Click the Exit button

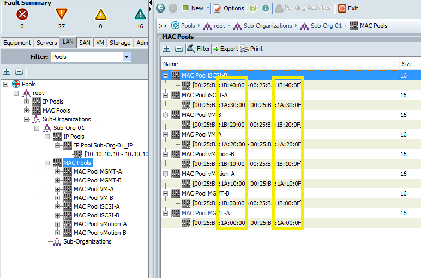[x=348, y=8]
